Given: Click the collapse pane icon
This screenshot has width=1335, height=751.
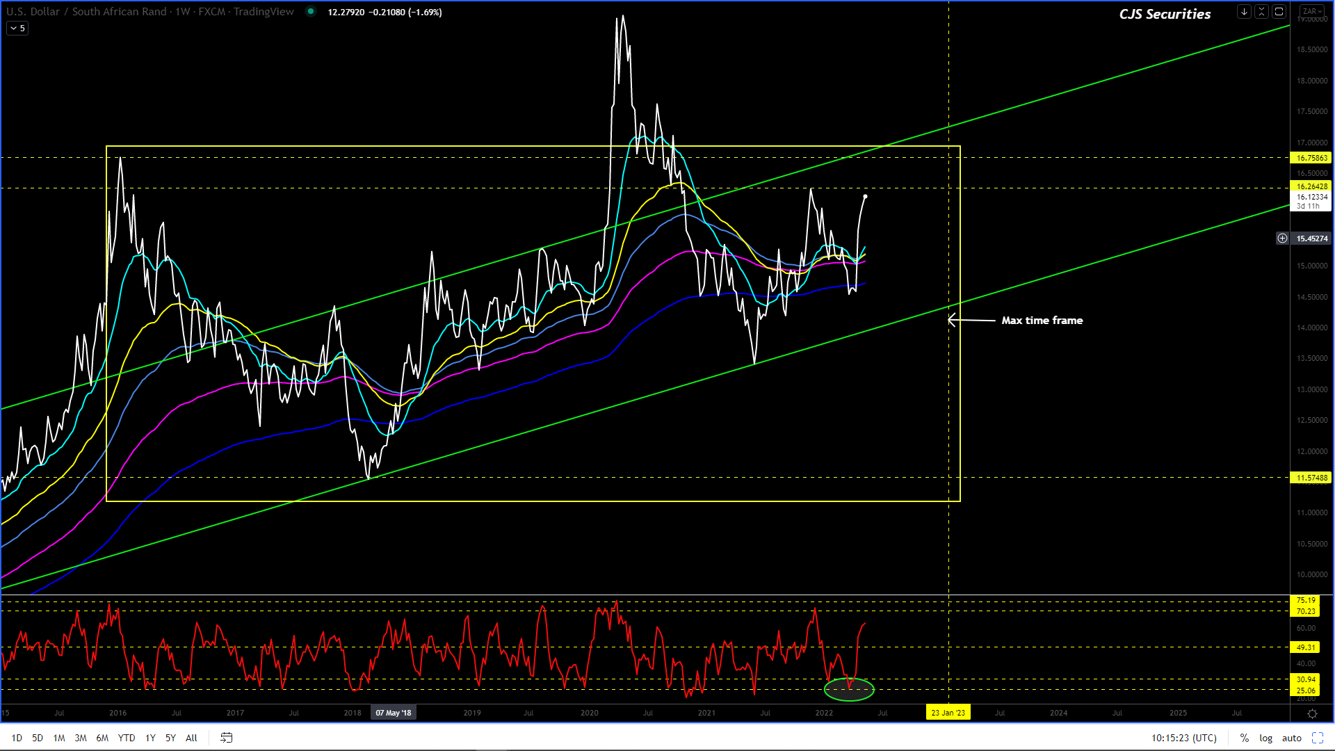Looking at the screenshot, I should coord(1261,12).
